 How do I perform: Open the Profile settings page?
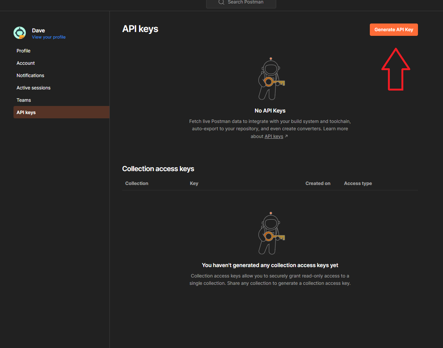(x=23, y=51)
